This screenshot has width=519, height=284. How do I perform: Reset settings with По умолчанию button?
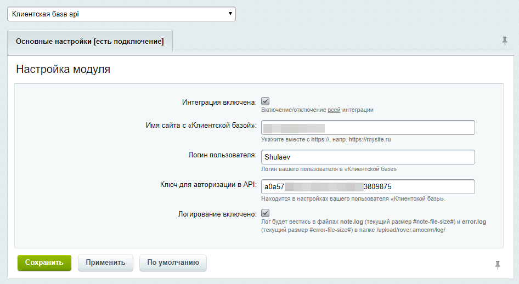(x=173, y=263)
